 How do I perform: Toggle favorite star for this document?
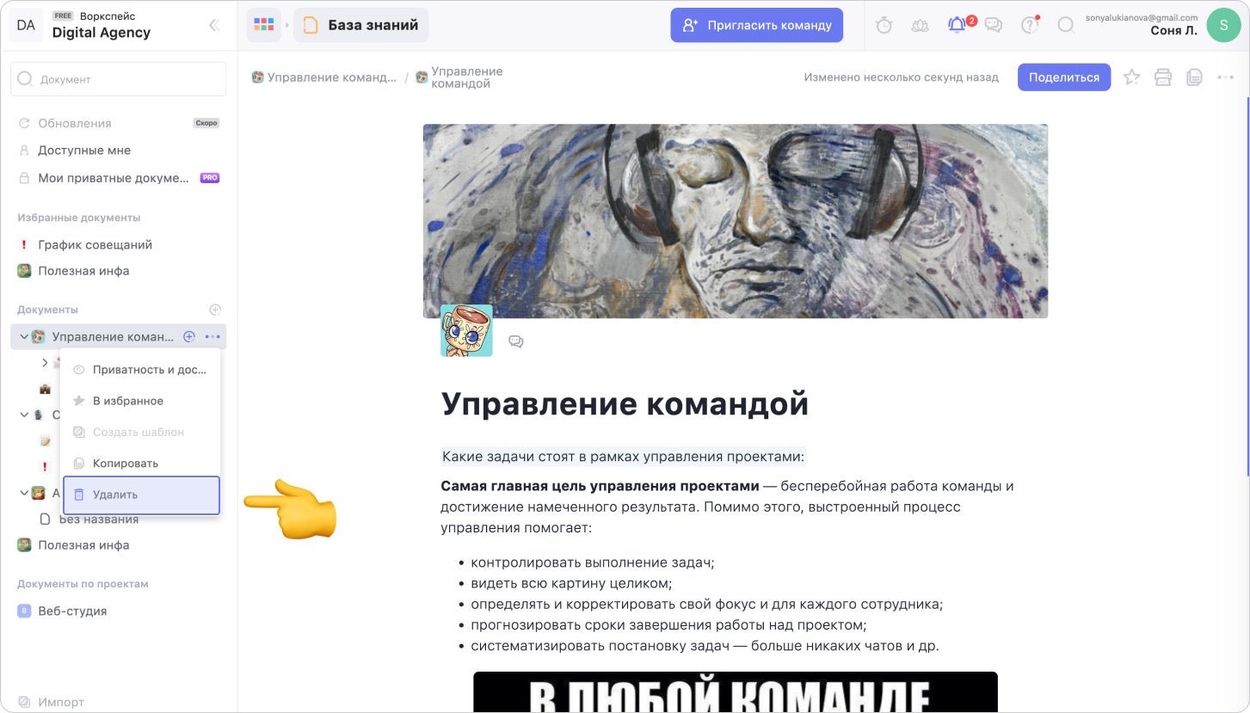(x=1131, y=77)
